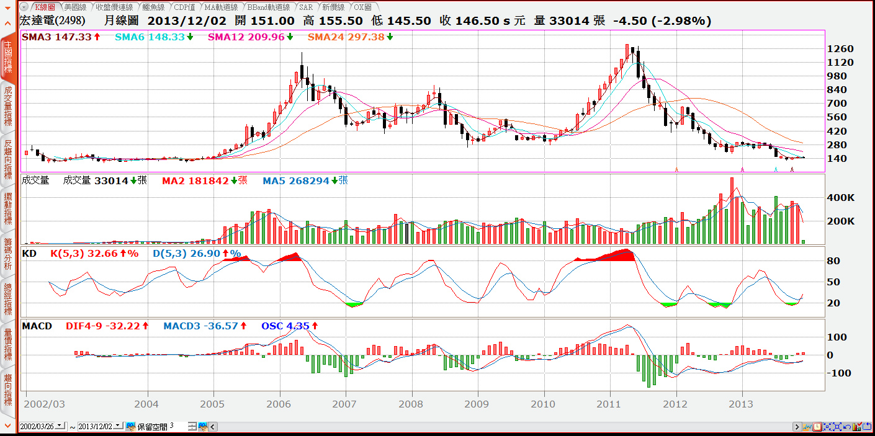Screen dimensions: 875x436
Task: Click the orange-blue chart line icon
Action: [x=808, y=427]
